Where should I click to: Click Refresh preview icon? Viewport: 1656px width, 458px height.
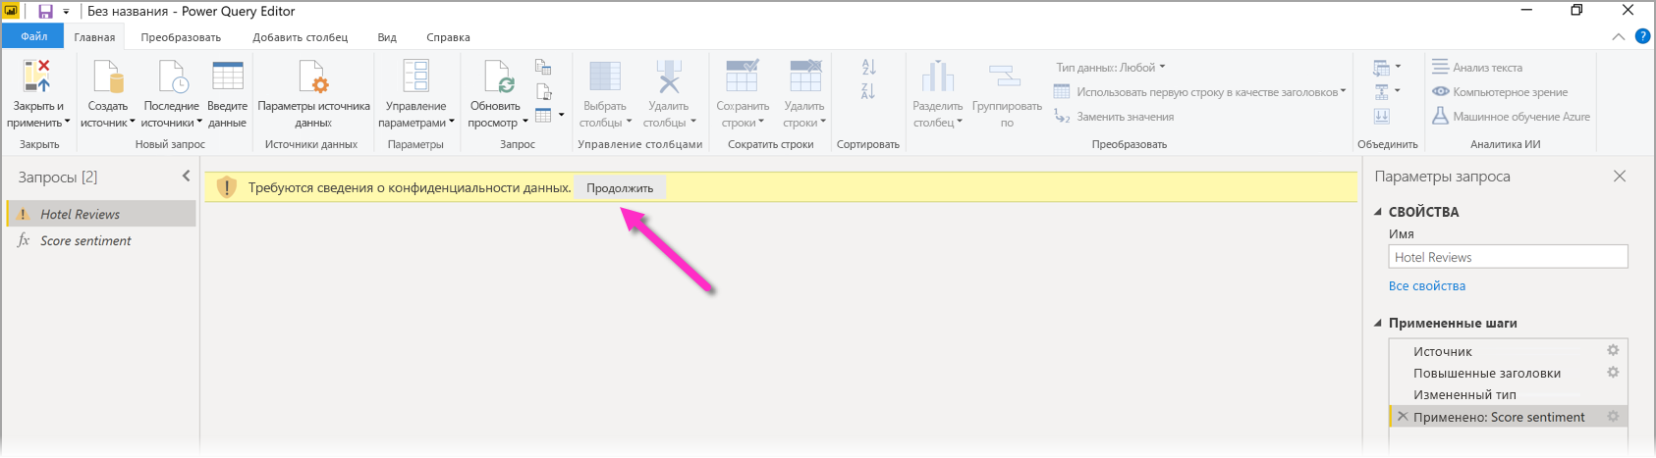(x=499, y=76)
